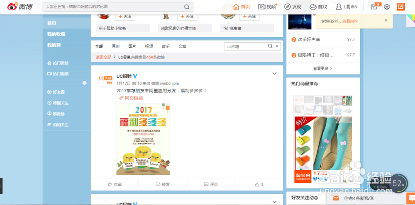Click 转发 on the UC招聘 post
The image size is (415, 205).
coord(163,184)
